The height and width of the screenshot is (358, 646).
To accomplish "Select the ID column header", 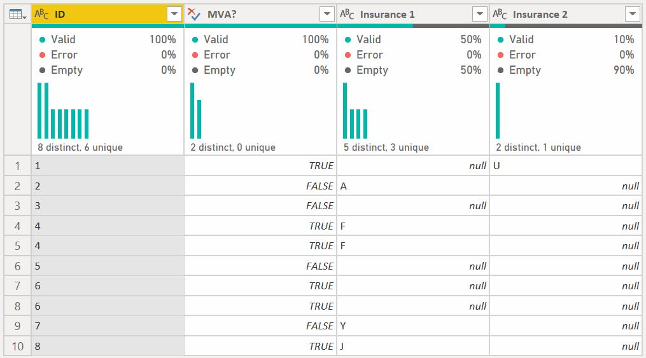I will (108, 15).
